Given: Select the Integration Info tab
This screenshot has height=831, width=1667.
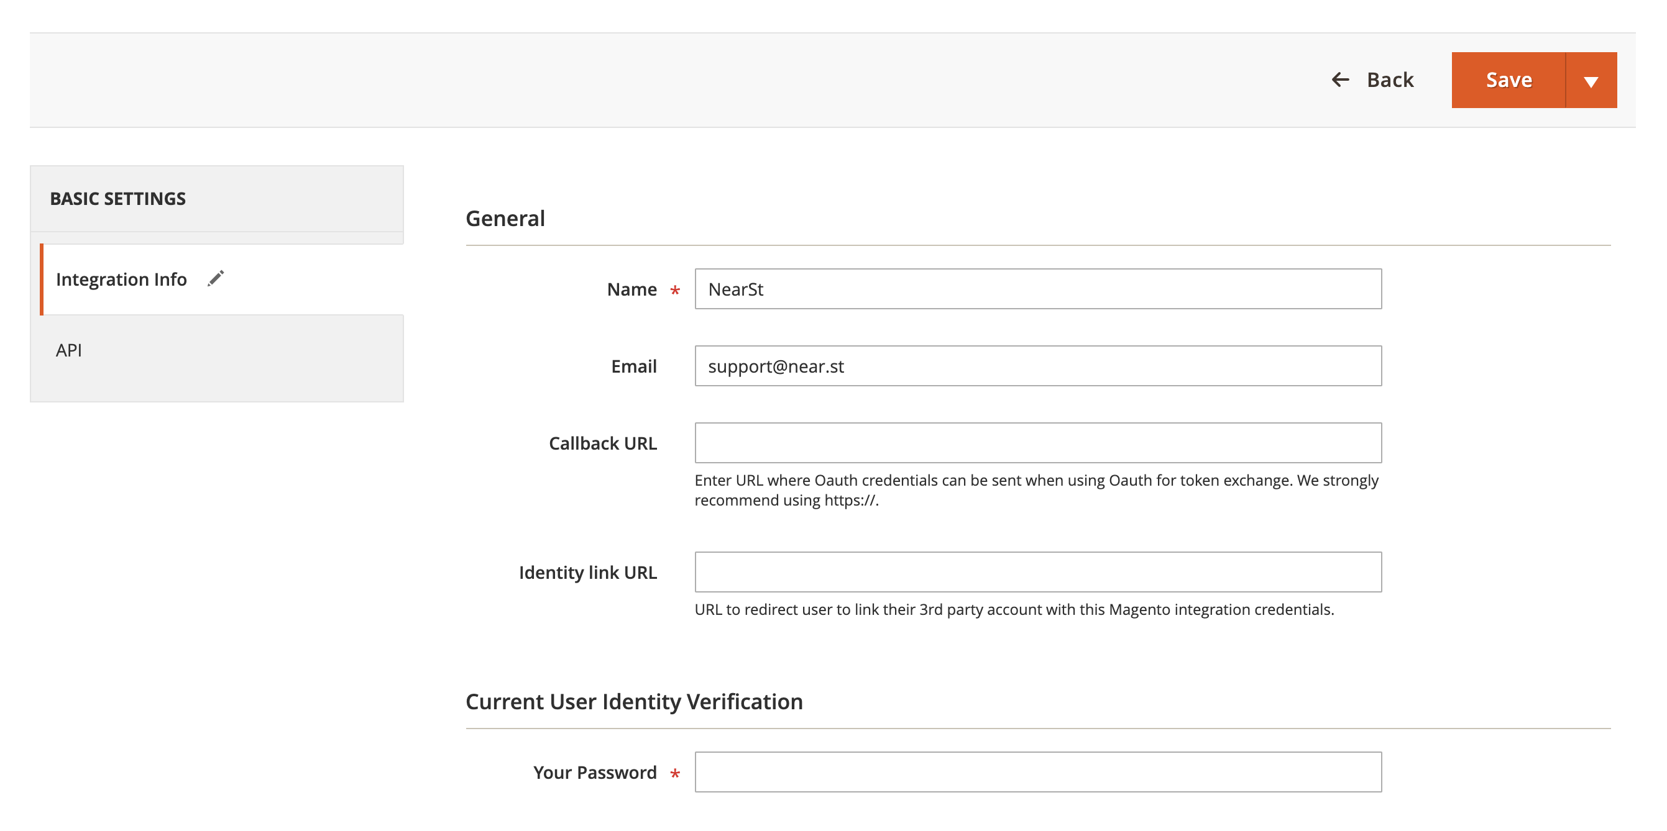Looking at the screenshot, I should [121, 279].
